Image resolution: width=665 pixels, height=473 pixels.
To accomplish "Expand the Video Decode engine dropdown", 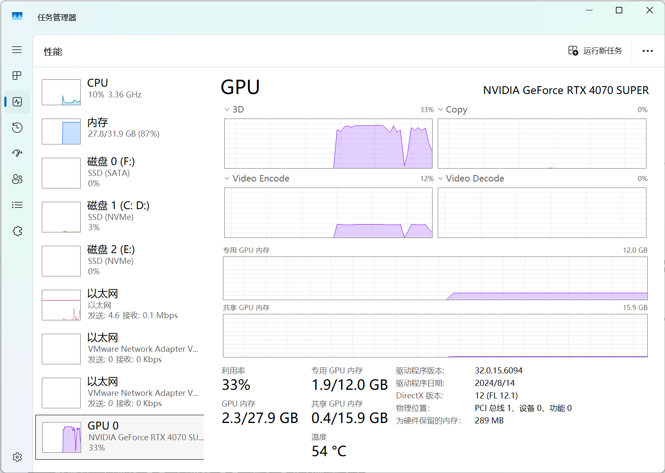I will click(x=440, y=179).
